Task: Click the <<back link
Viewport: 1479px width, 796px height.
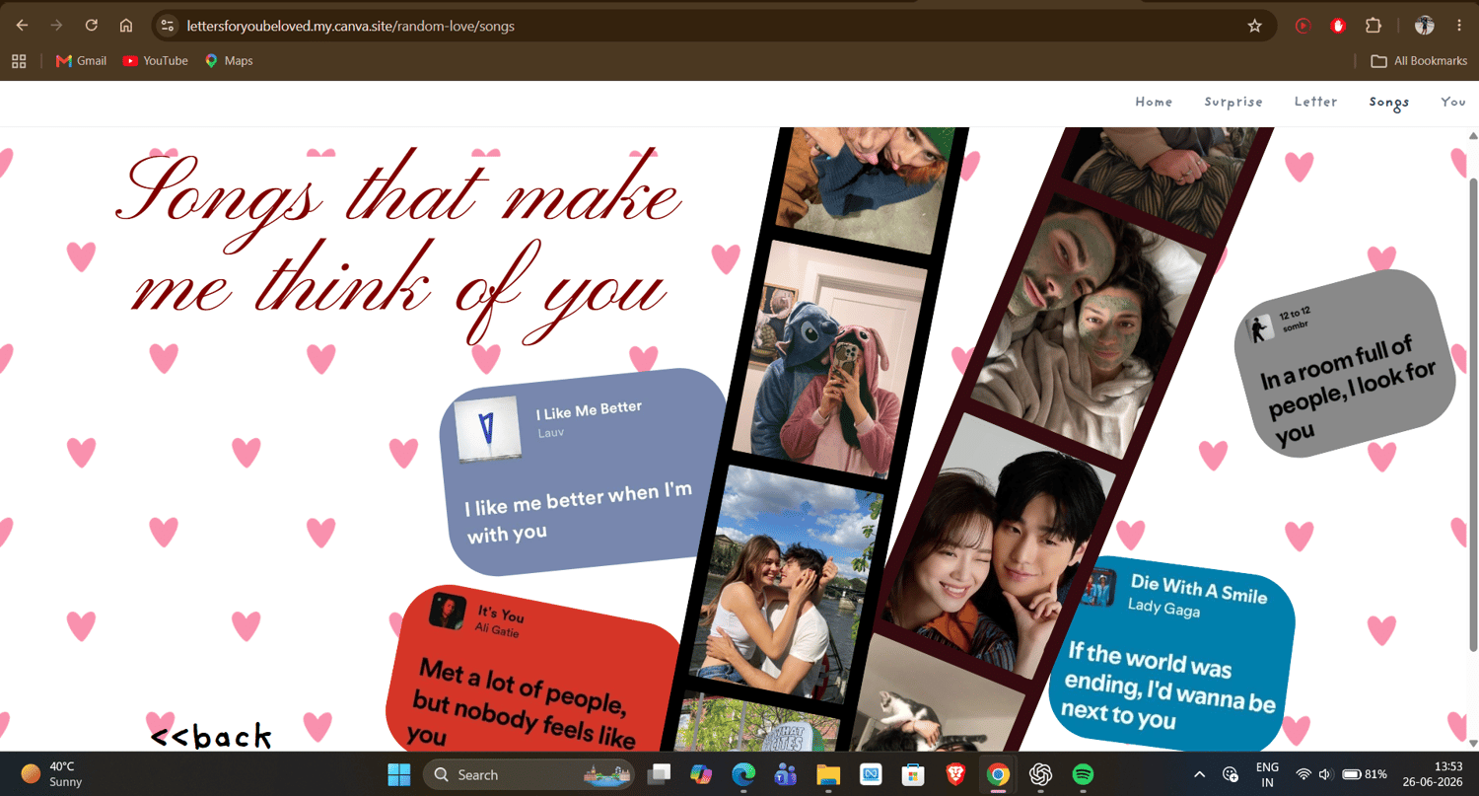Action: point(211,736)
